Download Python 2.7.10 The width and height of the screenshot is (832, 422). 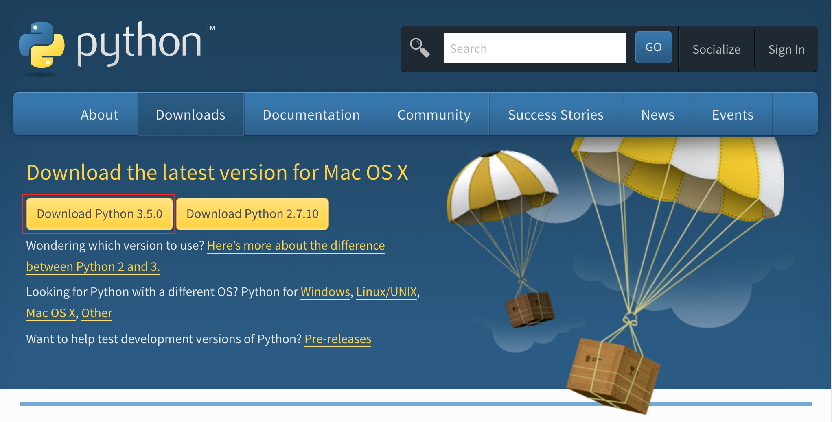click(x=252, y=214)
